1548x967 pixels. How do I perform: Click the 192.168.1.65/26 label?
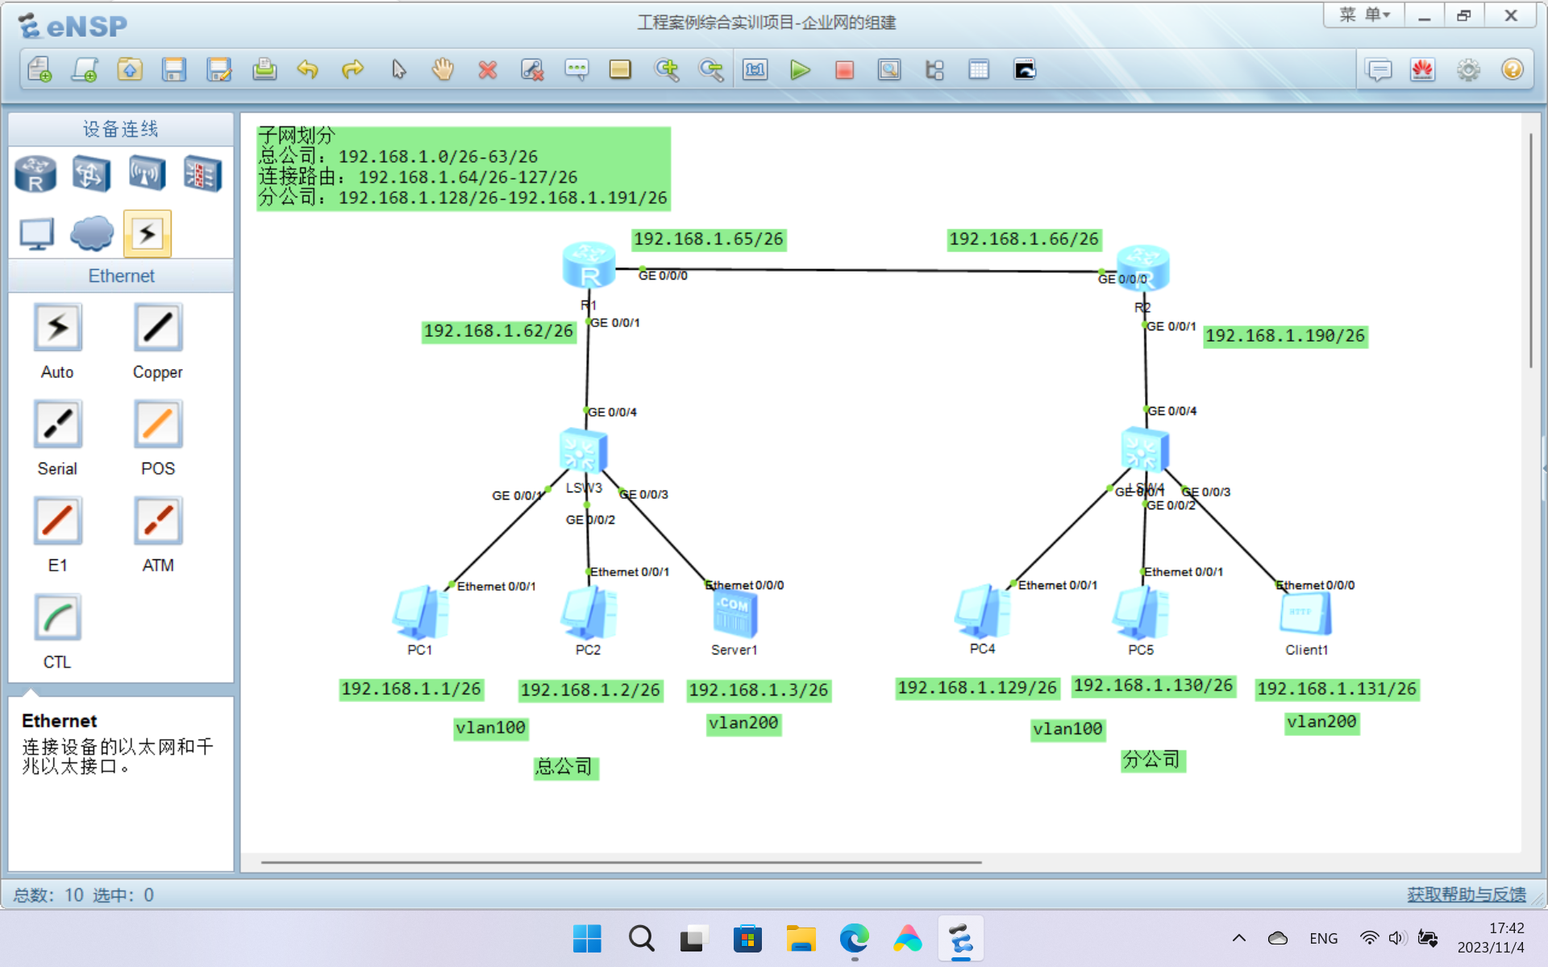click(709, 239)
